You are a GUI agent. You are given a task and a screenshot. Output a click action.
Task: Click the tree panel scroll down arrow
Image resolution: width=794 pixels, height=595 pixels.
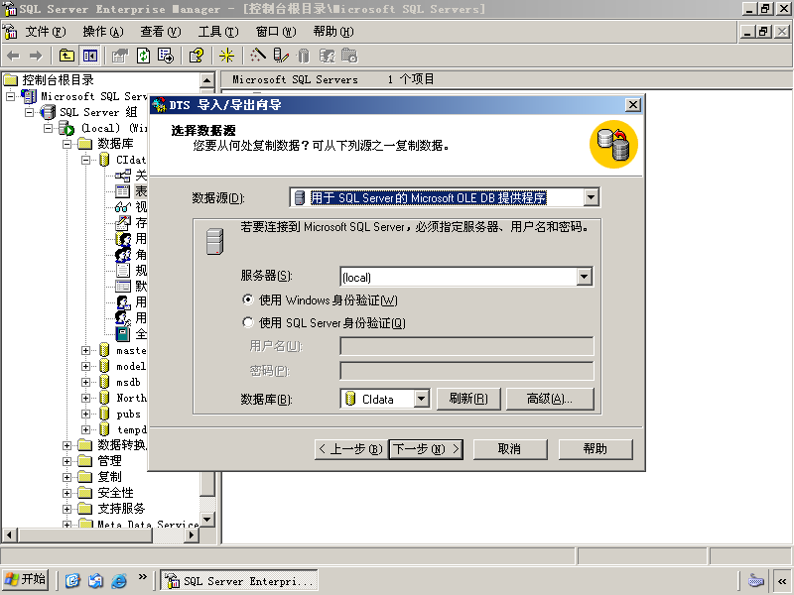[x=207, y=520]
